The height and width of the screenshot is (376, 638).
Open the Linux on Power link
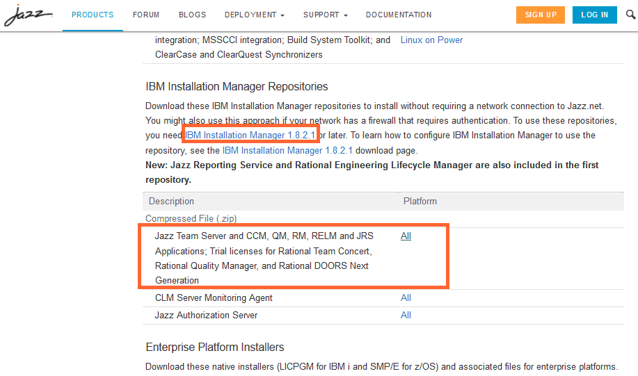point(431,40)
